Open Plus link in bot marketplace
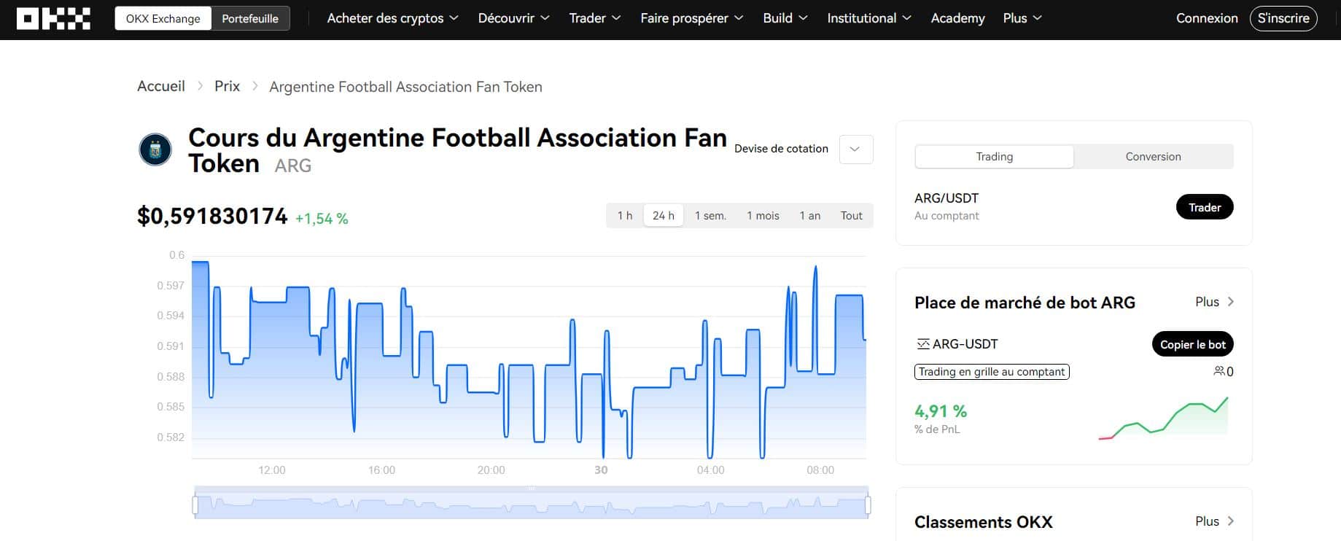This screenshot has height=541, width=1341. pos(1215,302)
